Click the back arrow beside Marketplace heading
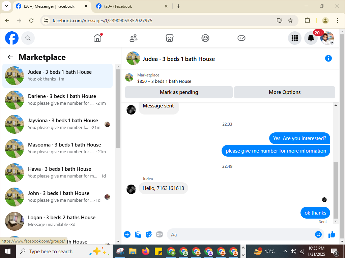The width and height of the screenshot is (345, 258). [x=10, y=57]
